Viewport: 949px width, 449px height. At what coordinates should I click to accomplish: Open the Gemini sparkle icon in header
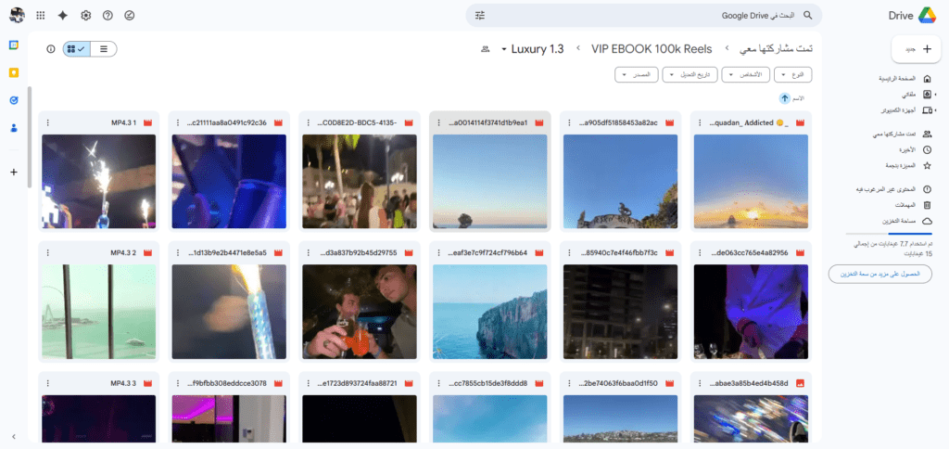pyautogui.click(x=62, y=16)
